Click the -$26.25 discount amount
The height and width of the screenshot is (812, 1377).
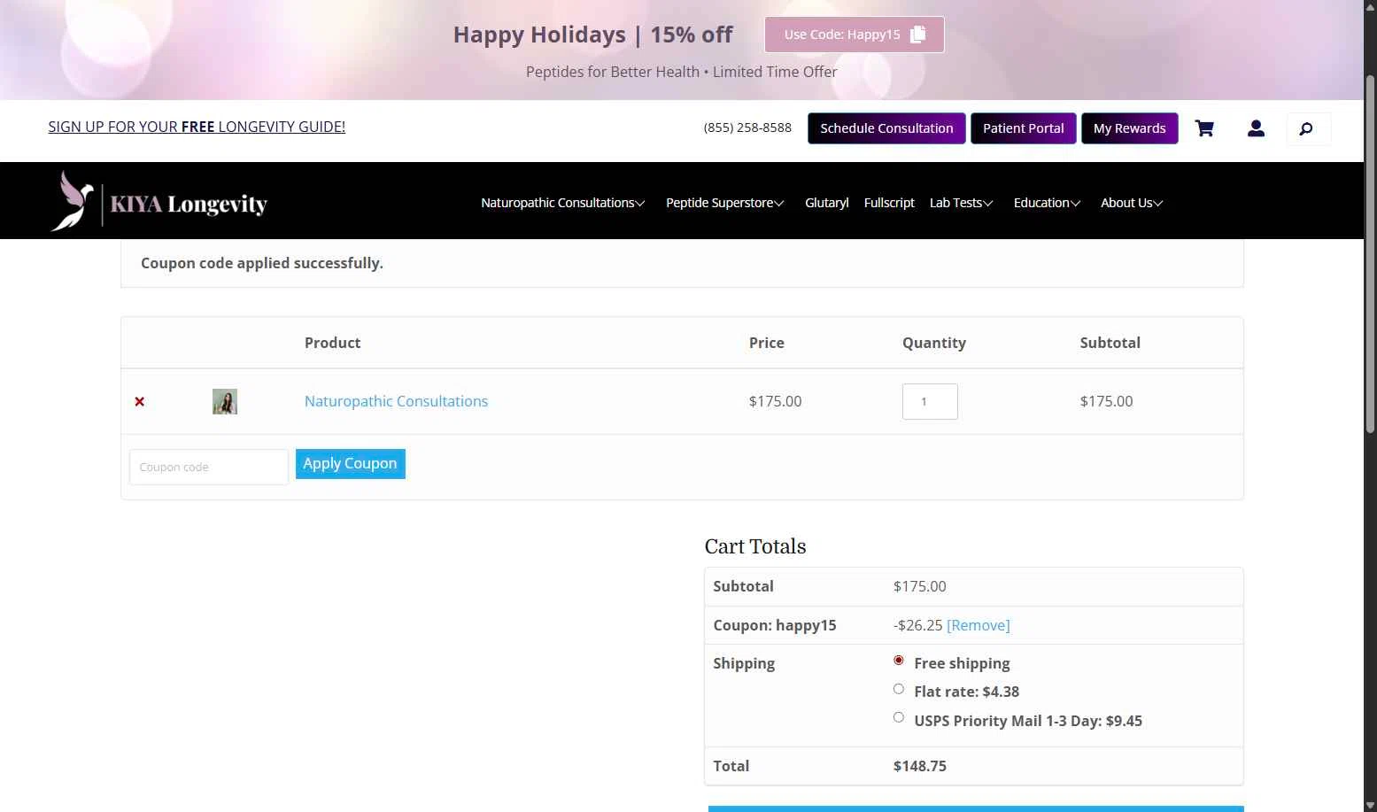click(917, 625)
